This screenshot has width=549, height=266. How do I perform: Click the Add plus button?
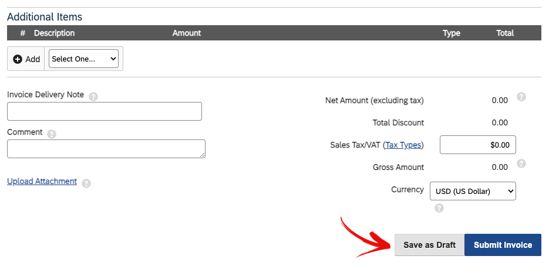tap(26, 59)
